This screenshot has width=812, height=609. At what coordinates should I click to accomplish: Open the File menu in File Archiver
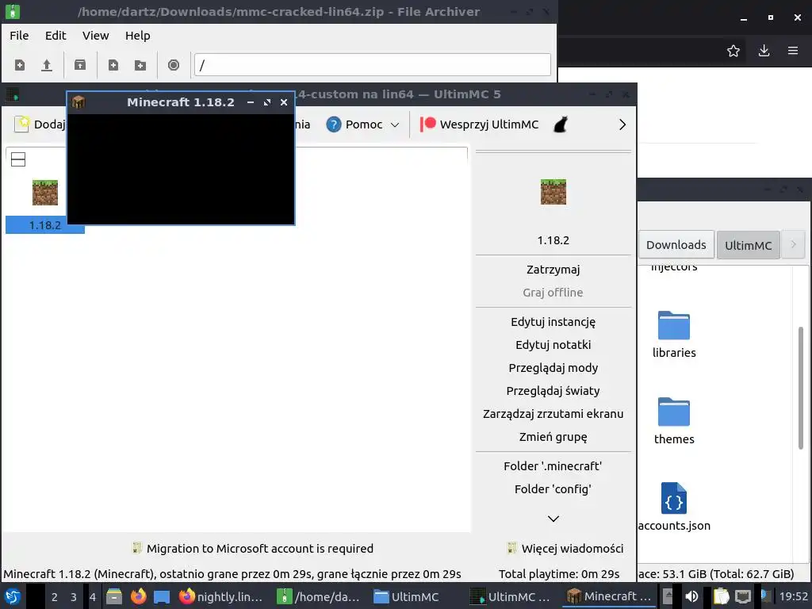pos(19,36)
